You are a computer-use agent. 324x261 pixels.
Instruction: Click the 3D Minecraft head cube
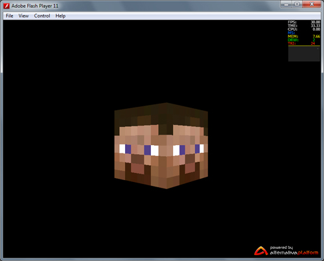[x=161, y=146]
